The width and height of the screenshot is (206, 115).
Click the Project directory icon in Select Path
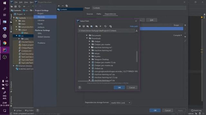88,26
